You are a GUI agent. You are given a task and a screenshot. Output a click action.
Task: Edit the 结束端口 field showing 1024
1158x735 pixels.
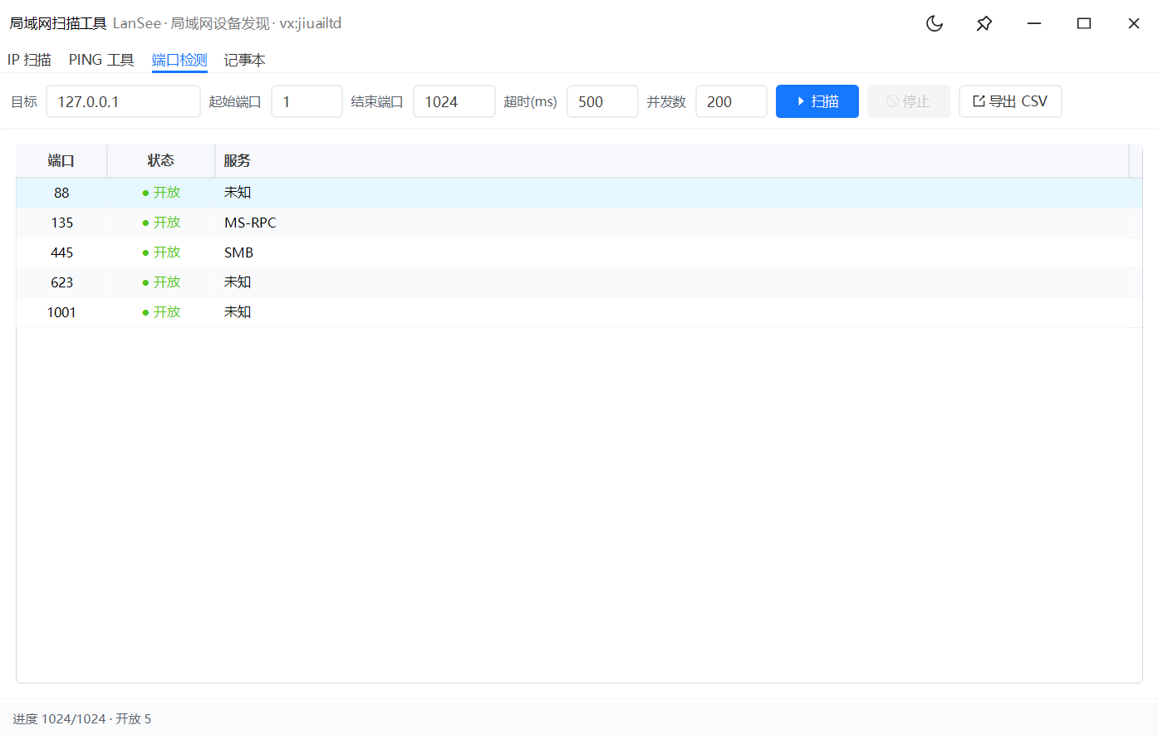pyautogui.click(x=454, y=101)
